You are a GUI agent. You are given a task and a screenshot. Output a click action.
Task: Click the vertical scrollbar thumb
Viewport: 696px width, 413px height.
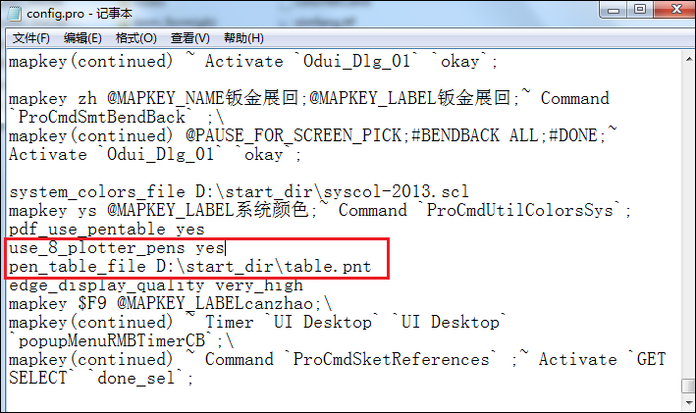[688, 386]
